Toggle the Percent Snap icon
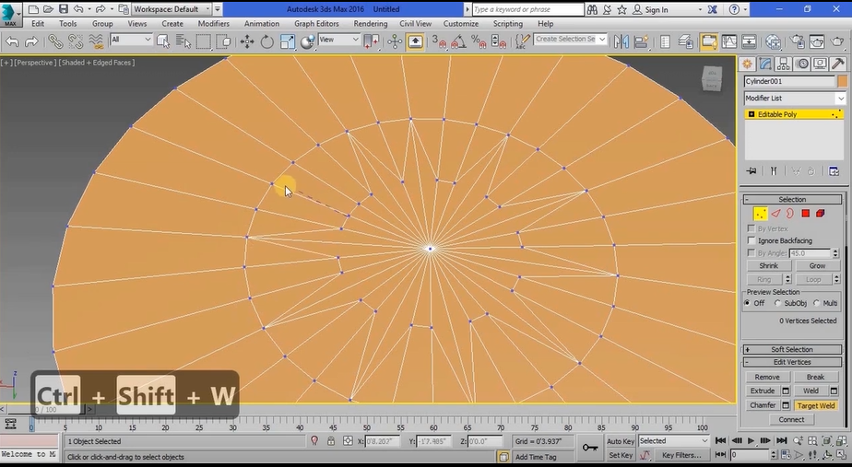The width and height of the screenshot is (852, 467). (x=479, y=41)
